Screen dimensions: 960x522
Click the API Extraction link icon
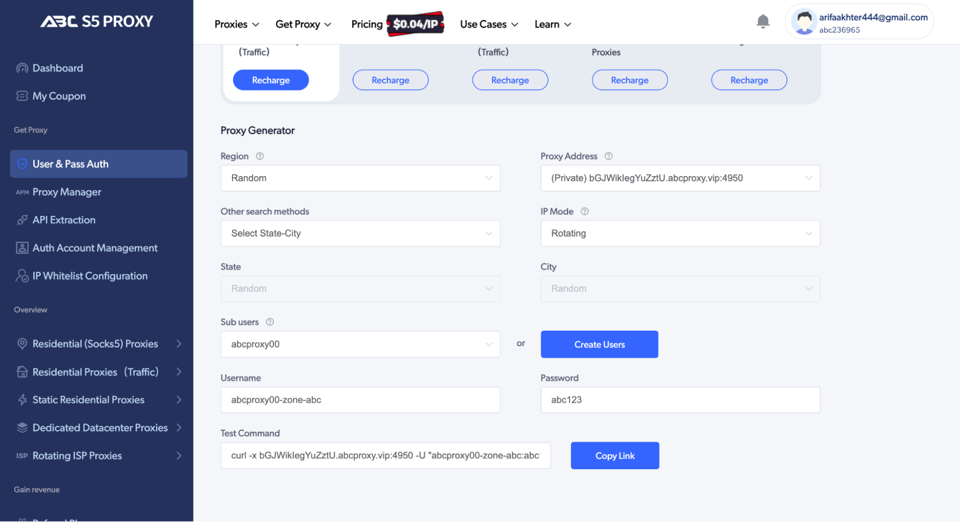[x=22, y=220]
